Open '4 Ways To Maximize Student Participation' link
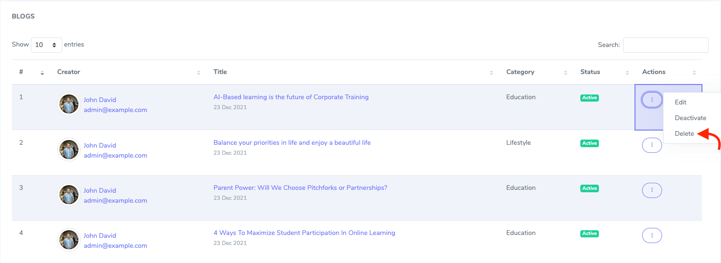721x263 pixels. 304,233
